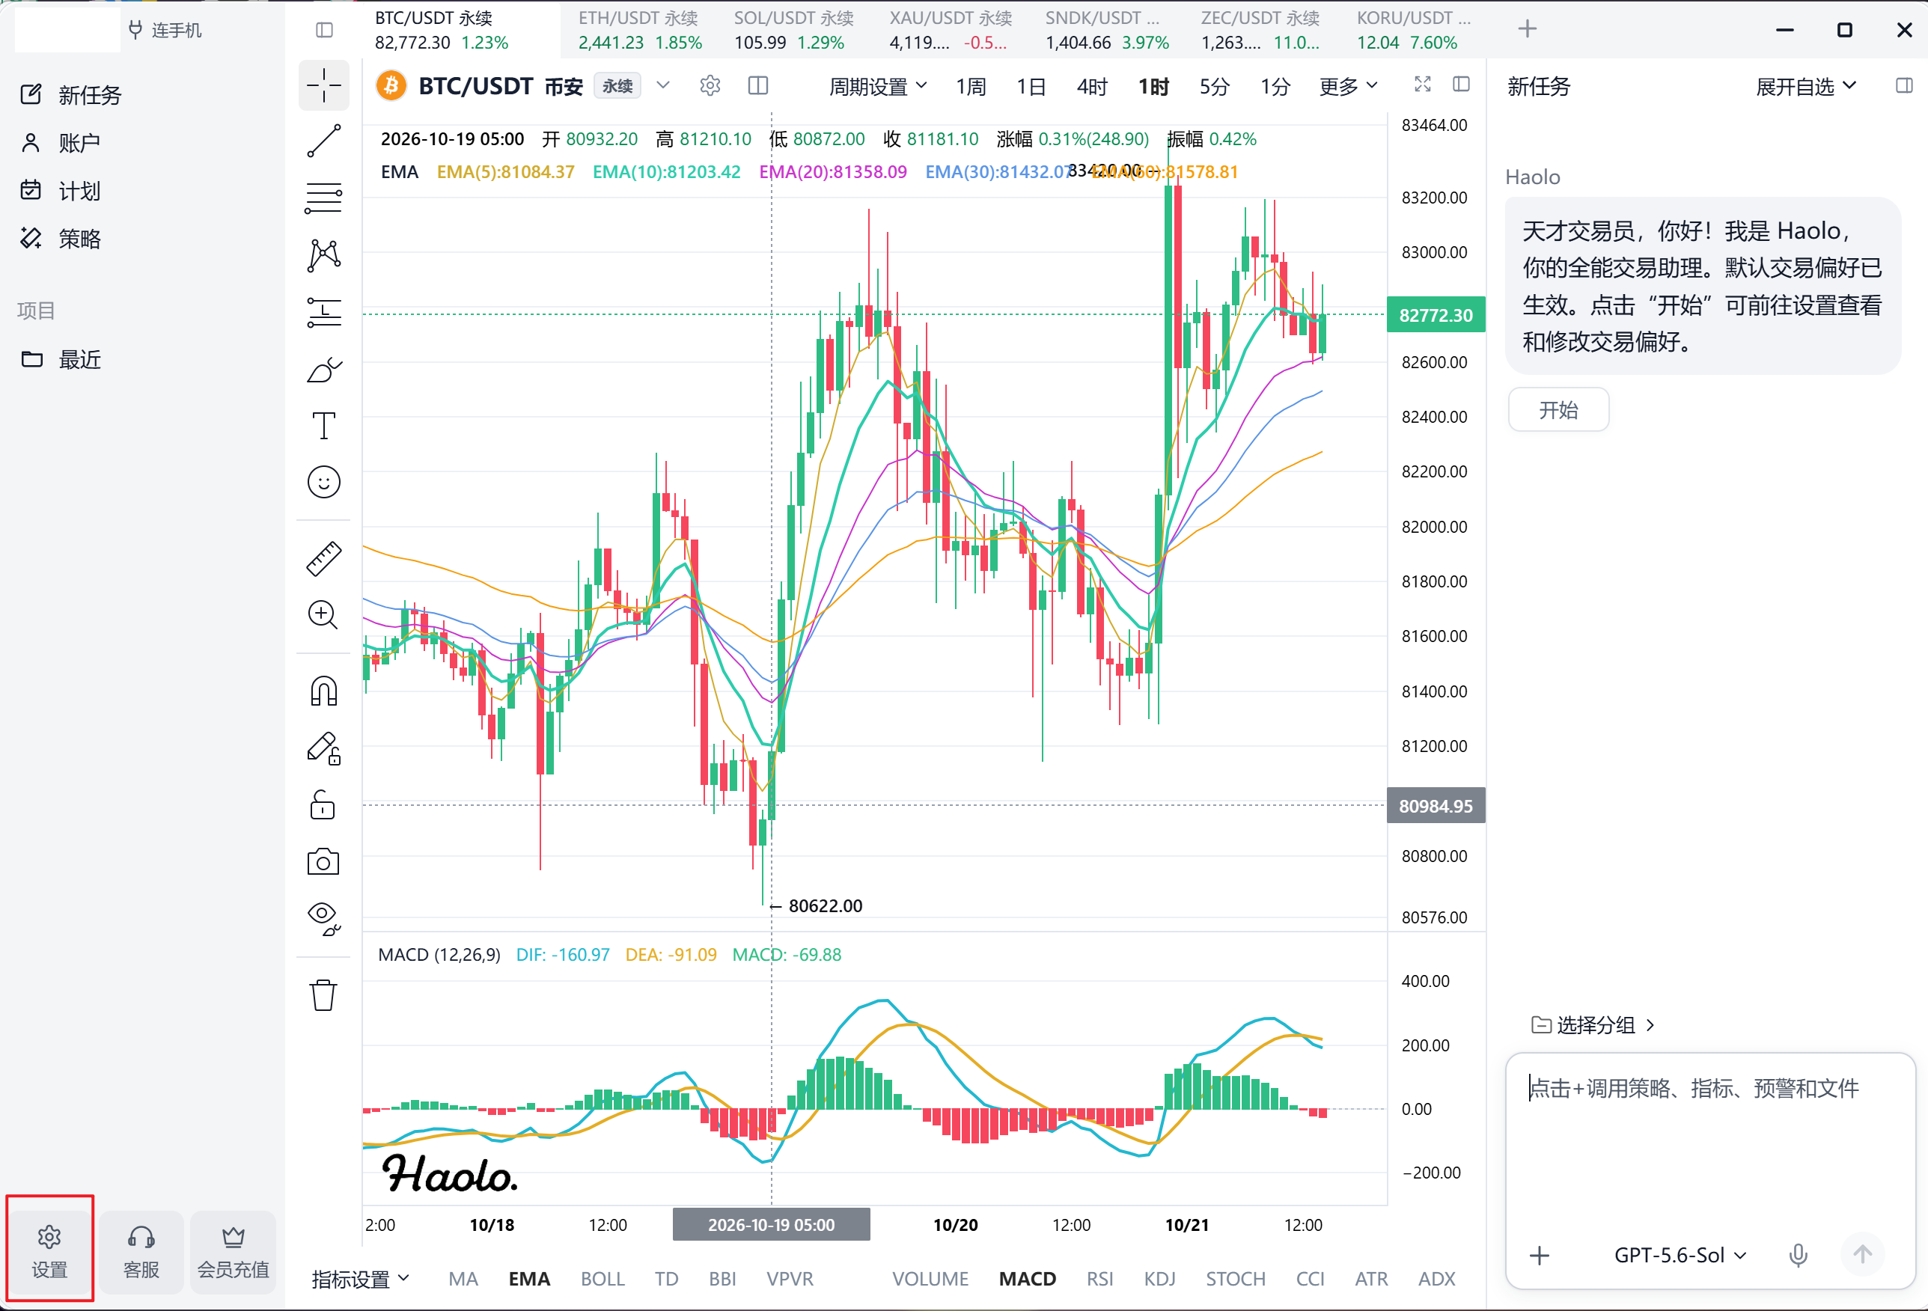Expand chart to fullscreen

[x=1423, y=85]
